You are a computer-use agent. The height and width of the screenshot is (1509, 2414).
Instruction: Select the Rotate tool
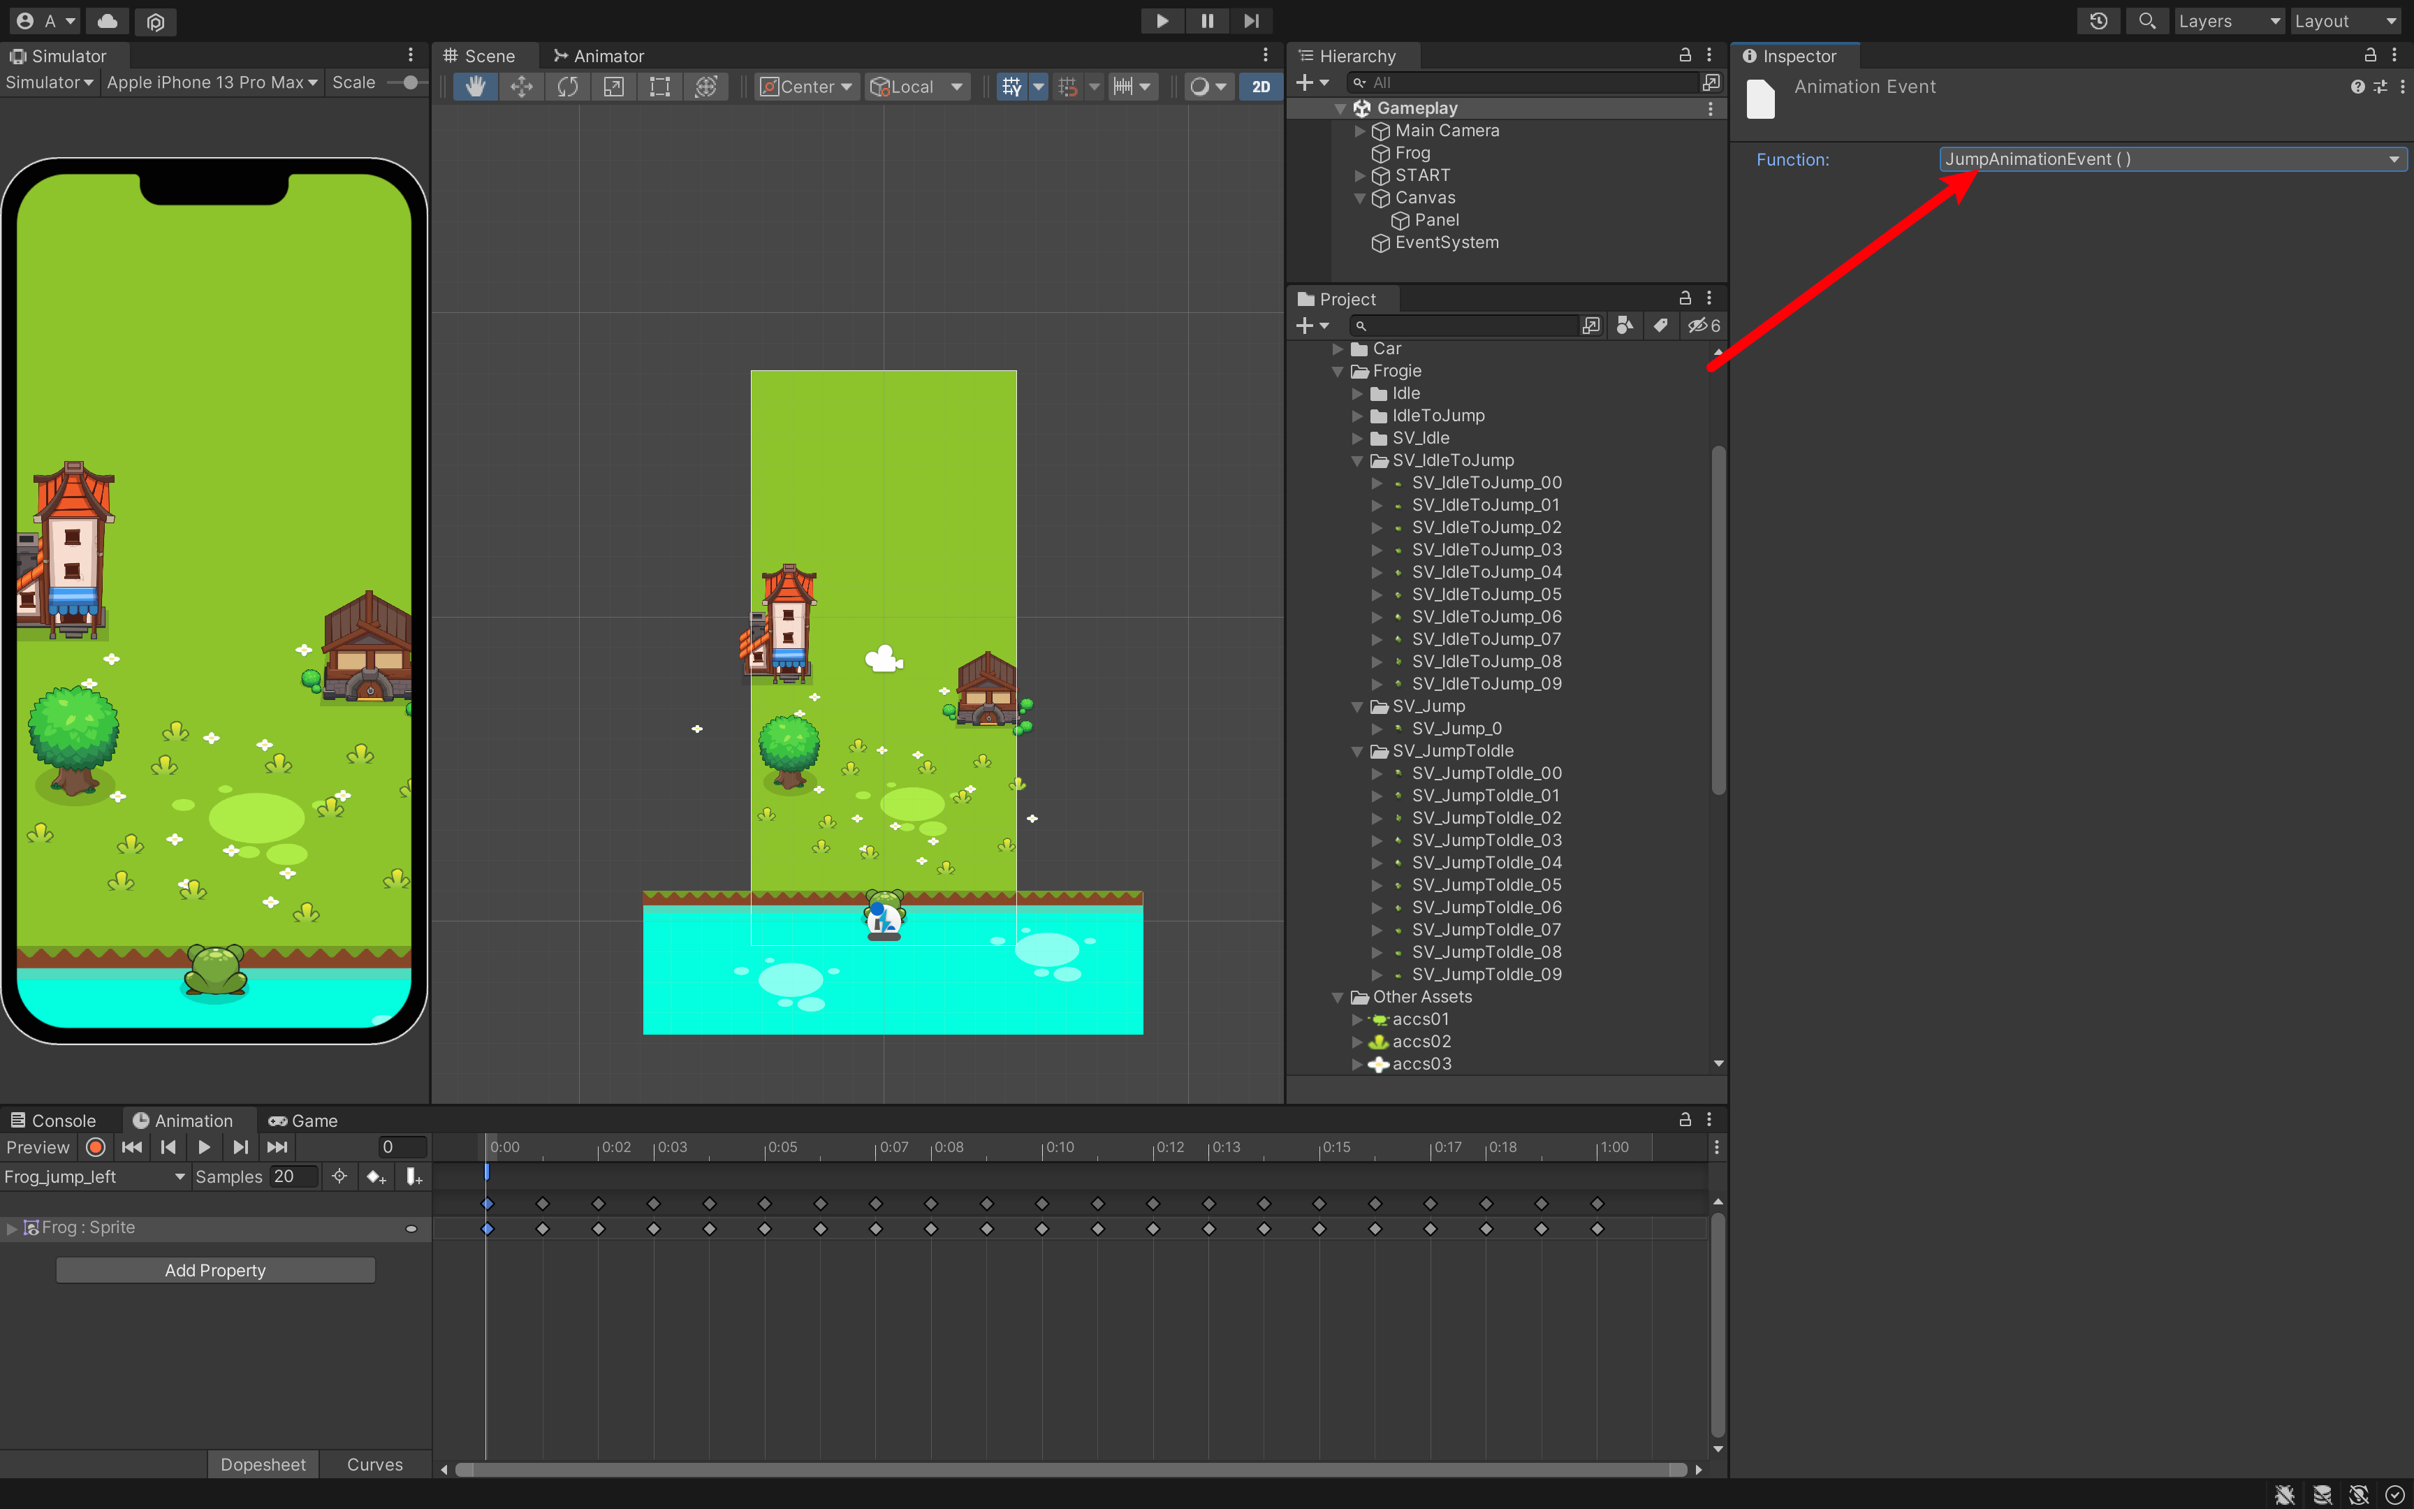tap(568, 87)
